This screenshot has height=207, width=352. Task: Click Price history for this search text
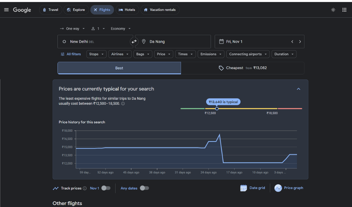click(x=82, y=122)
